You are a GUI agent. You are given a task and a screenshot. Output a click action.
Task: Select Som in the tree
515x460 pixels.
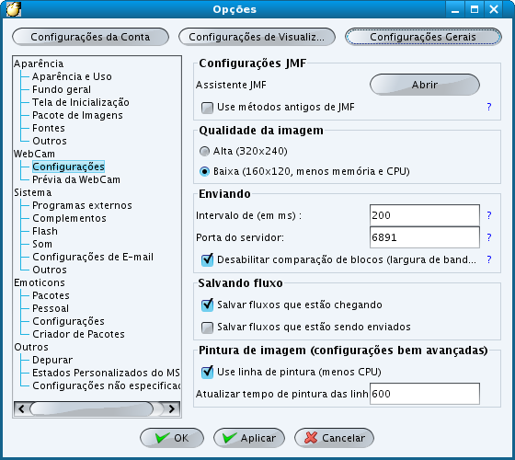(x=42, y=244)
